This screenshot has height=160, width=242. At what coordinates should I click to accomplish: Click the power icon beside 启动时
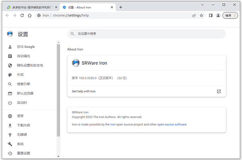[10, 103]
